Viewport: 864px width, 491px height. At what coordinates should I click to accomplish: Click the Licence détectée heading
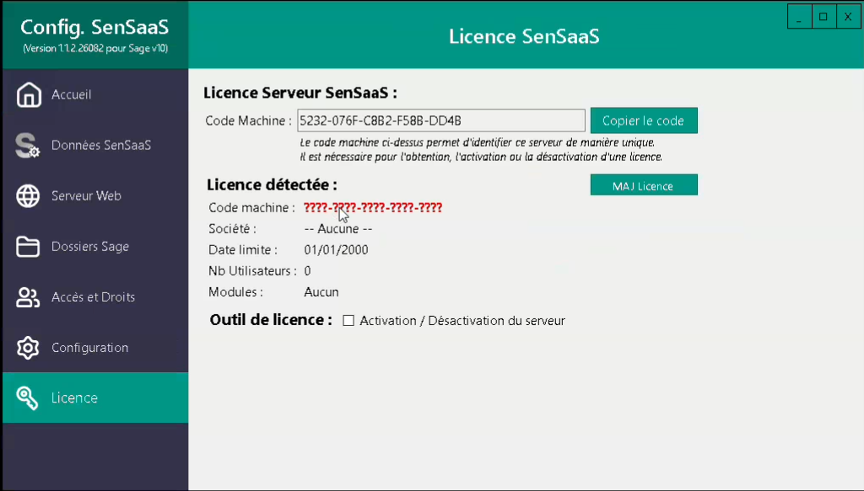click(x=273, y=184)
